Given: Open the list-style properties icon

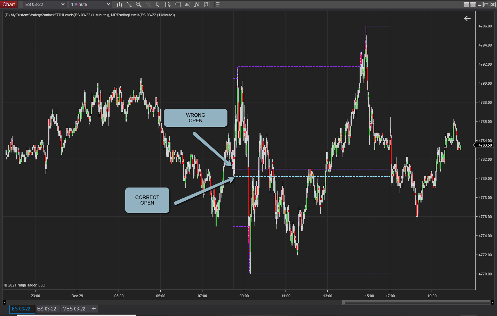Looking at the screenshot, I should pyautogui.click(x=217, y=5).
